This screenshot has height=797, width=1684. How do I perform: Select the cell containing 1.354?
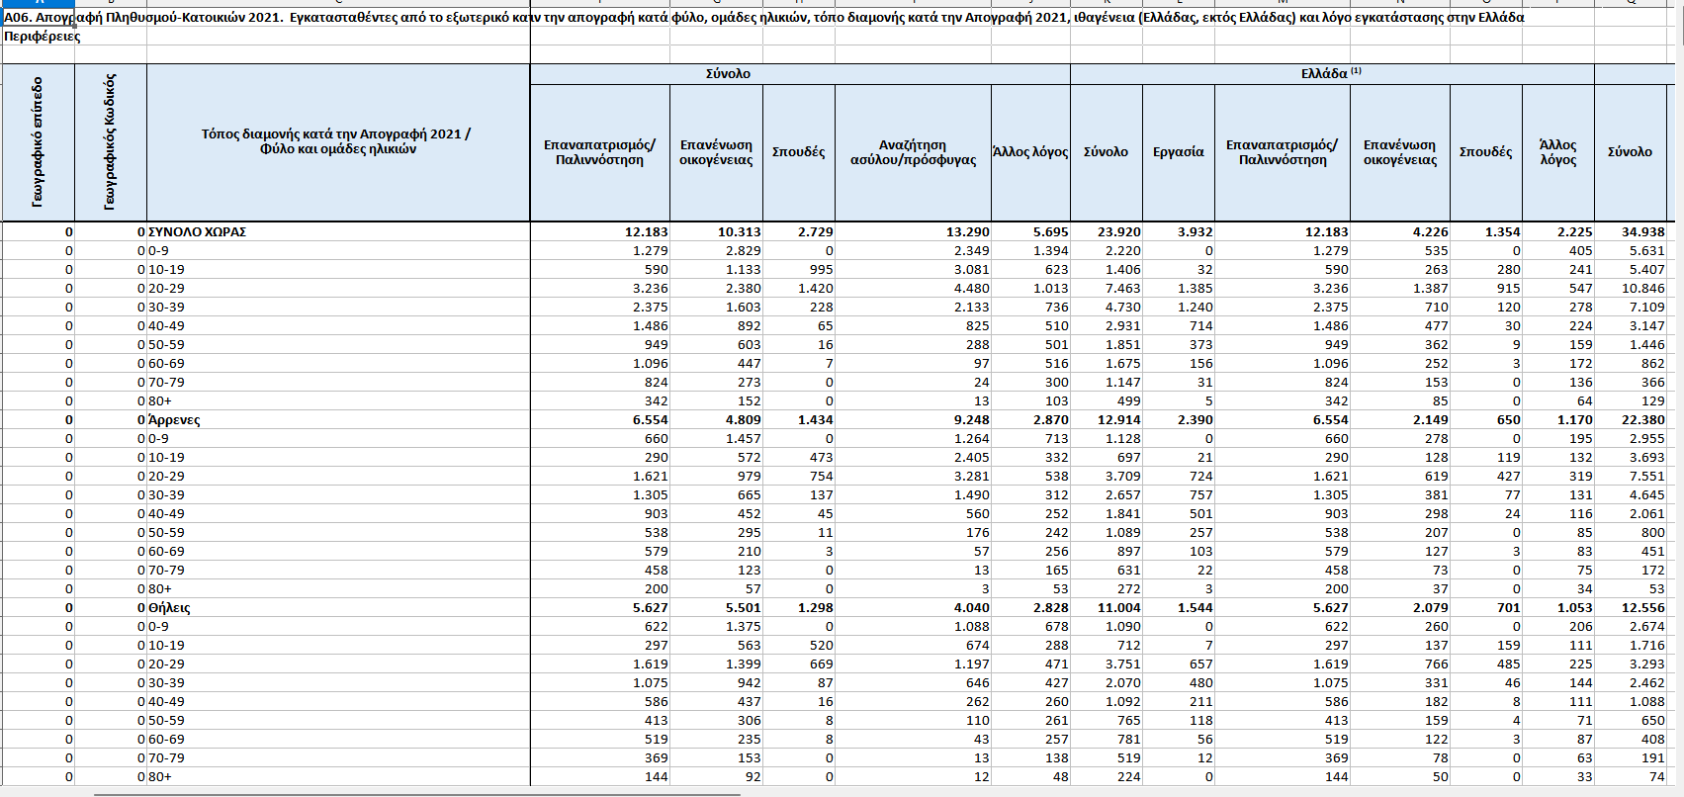(1486, 232)
